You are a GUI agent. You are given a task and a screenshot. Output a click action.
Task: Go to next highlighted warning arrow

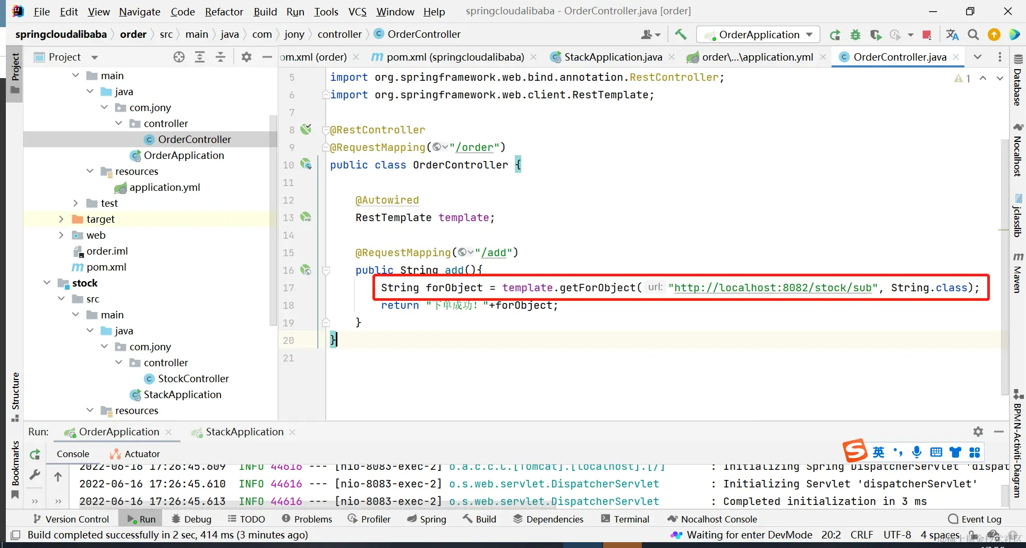click(999, 78)
